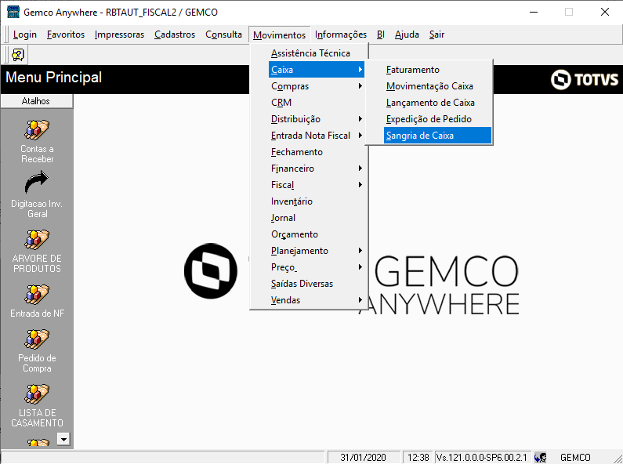623x464 pixels.
Task: Open the Ajuda menu
Action: pos(407,34)
